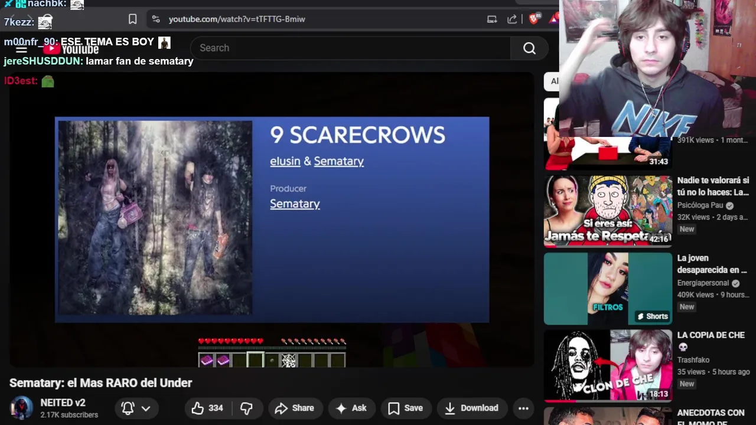
Task: Like the video with 334 likes
Action: pyautogui.click(x=207, y=408)
